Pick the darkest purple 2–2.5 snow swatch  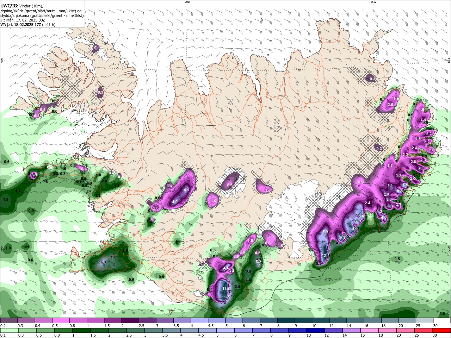click(130, 320)
